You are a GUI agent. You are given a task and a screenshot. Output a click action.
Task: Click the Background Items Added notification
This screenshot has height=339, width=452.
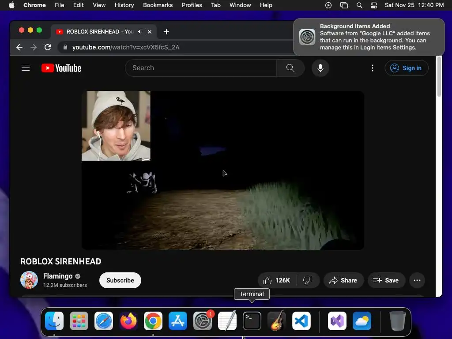click(x=369, y=37)
